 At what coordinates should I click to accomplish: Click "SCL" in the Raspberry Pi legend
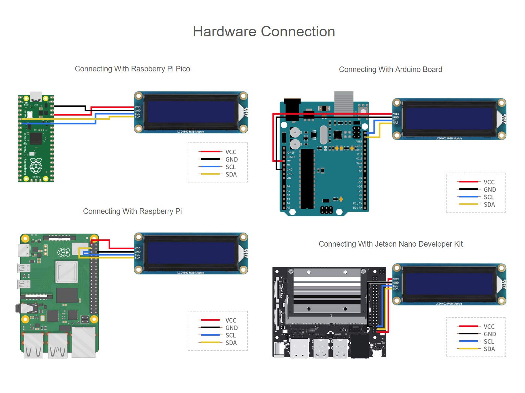click(230, 335)
